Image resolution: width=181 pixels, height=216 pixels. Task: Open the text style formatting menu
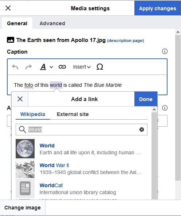(x=46, y=67)
